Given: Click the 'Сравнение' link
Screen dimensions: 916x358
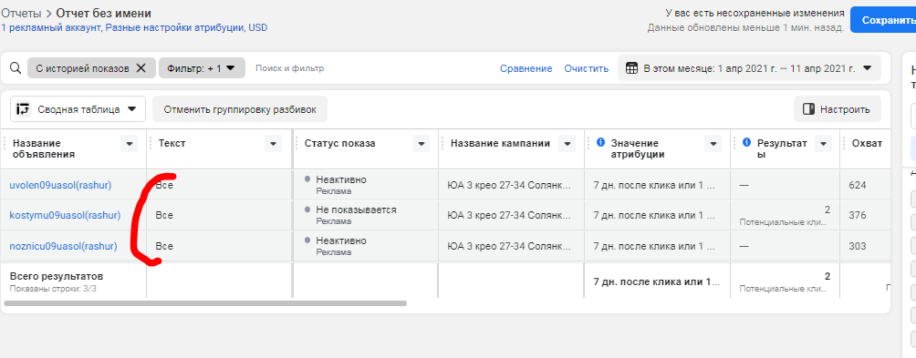Looking at the screenshot, I should [x=526, y=69].
